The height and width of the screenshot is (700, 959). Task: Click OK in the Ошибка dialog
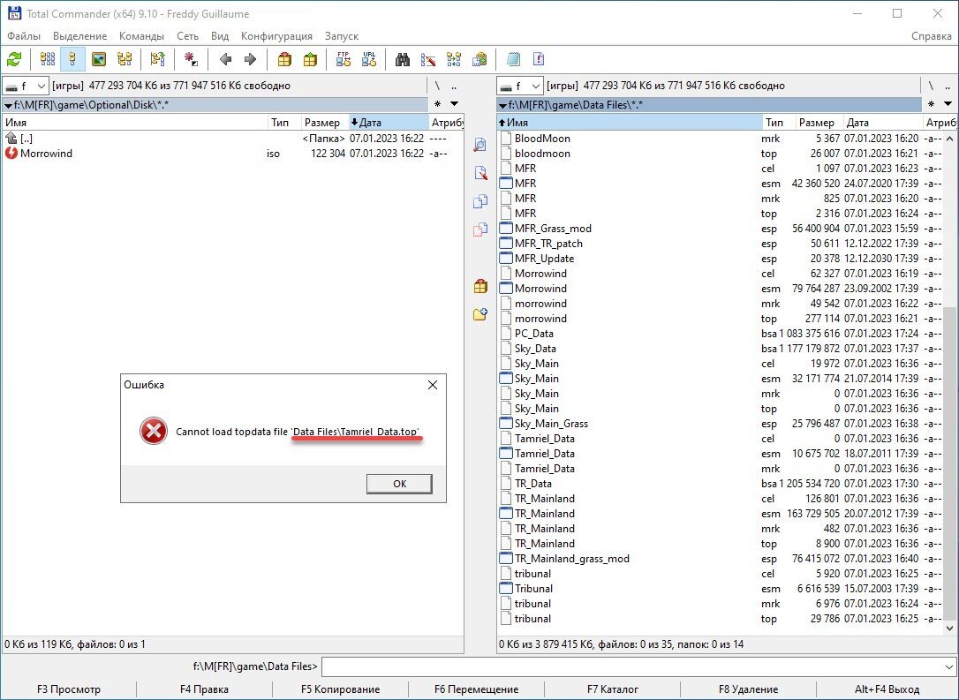coord(399,484)
